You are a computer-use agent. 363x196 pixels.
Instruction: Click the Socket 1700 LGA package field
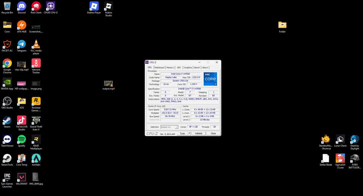[180, 81]
